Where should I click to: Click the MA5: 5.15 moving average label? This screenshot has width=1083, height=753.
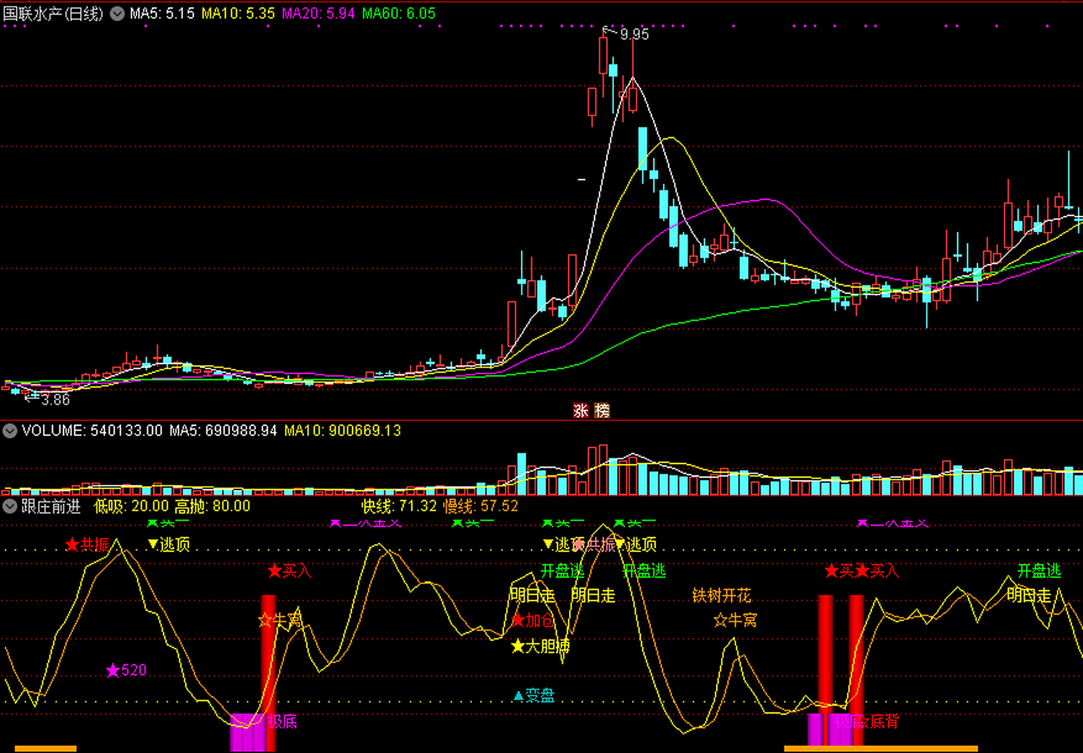point(162,14)
